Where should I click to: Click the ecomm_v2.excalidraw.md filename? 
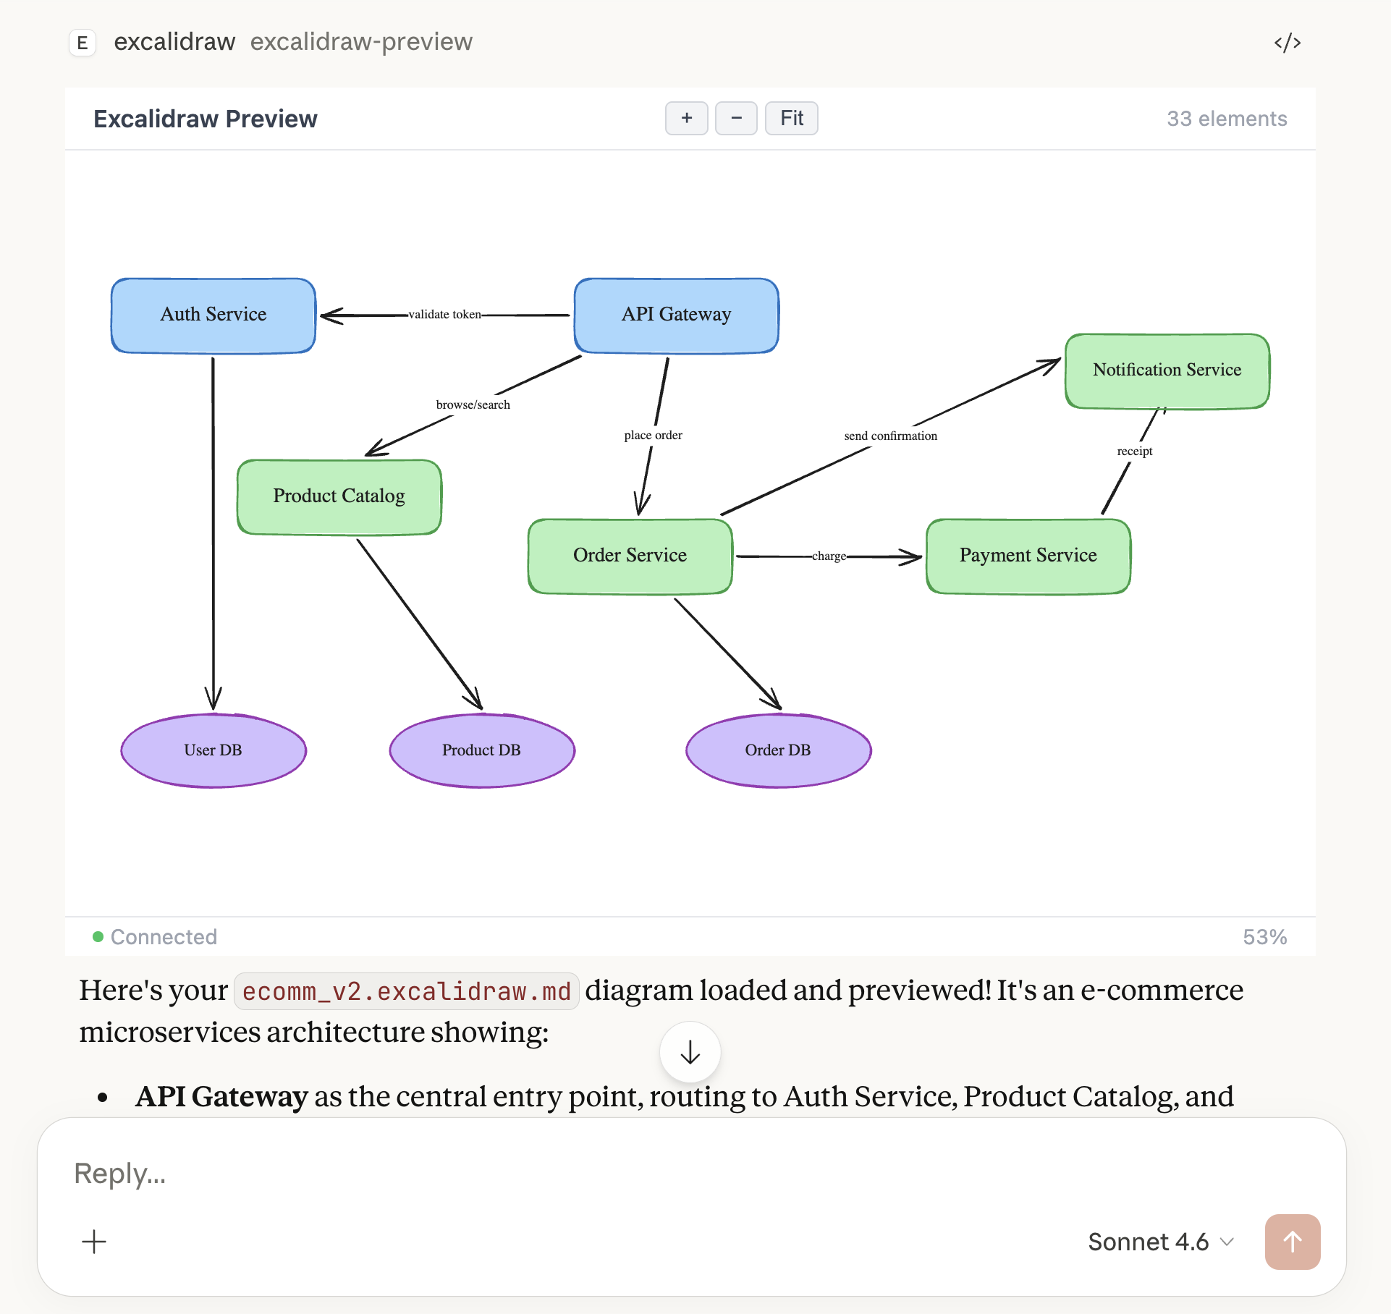click(x=406, y=991)
